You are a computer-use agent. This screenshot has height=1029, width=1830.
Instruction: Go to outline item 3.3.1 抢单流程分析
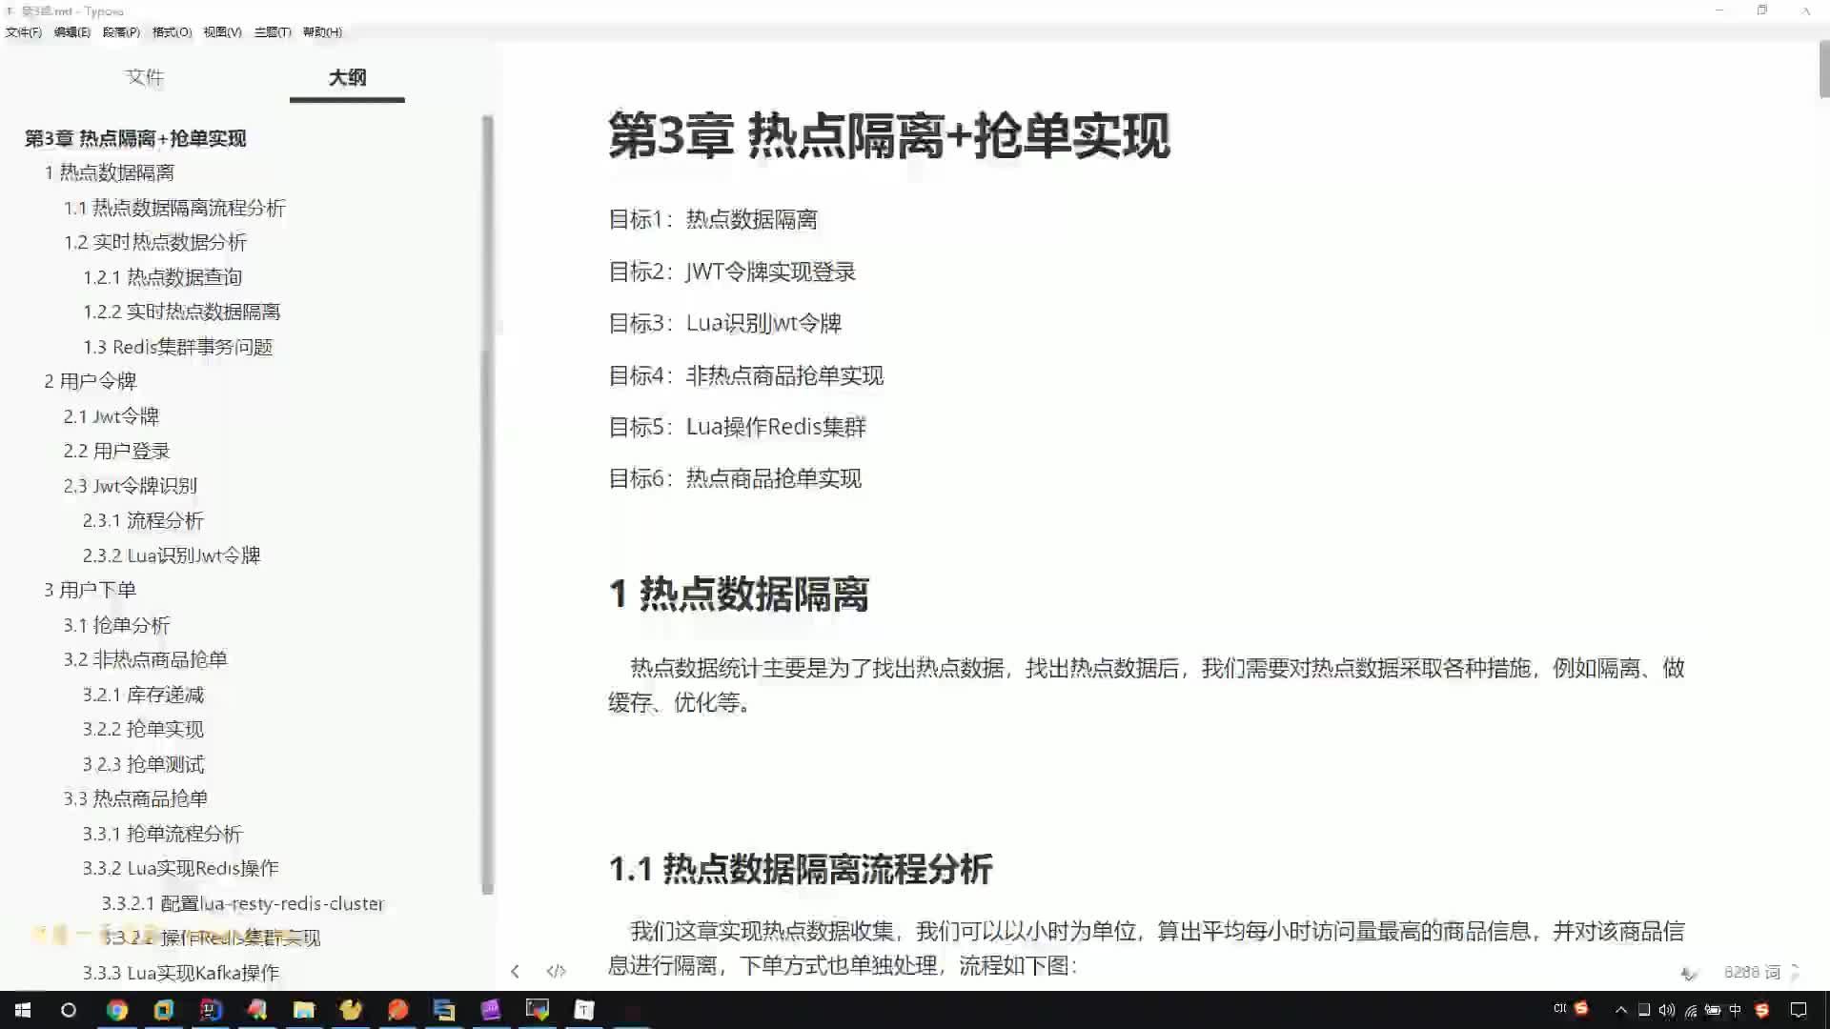pyautogui.click(x=163, y=834)
